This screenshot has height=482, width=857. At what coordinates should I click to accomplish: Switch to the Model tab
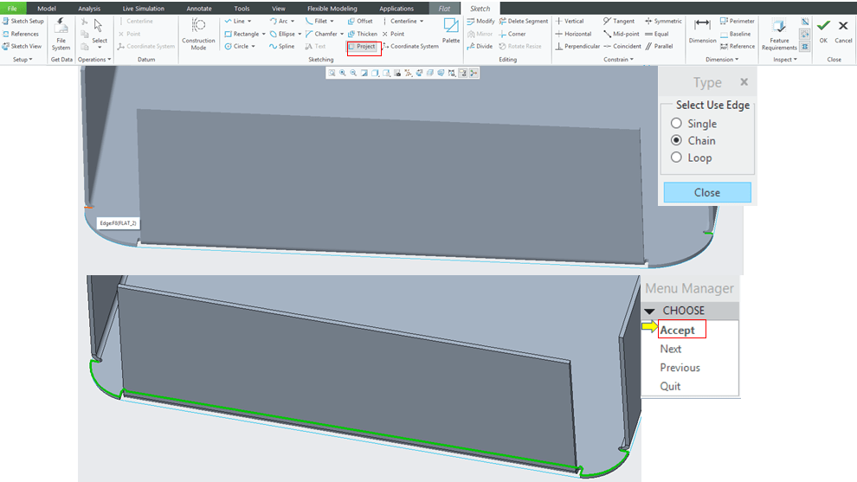[x=47, y=8]
